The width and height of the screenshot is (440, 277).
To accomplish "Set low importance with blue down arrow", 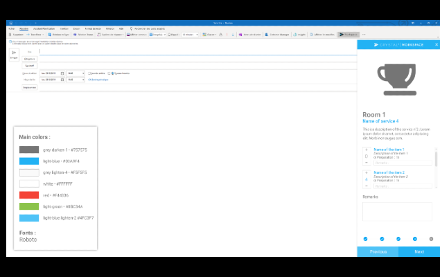I will point(233,35).
